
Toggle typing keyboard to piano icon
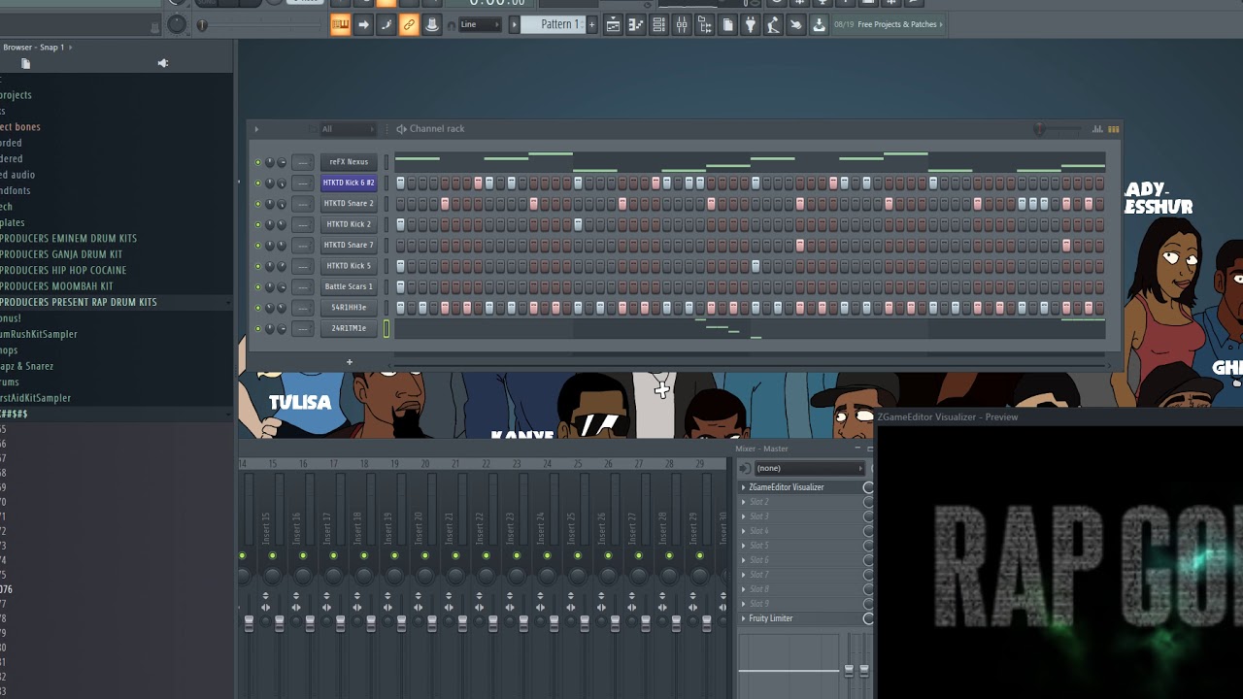point(340,24)
